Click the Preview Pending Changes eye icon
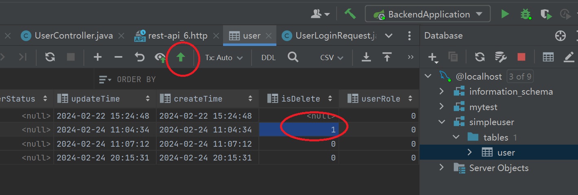Screen dimensions: 578x195 click(x=160, y=58)
